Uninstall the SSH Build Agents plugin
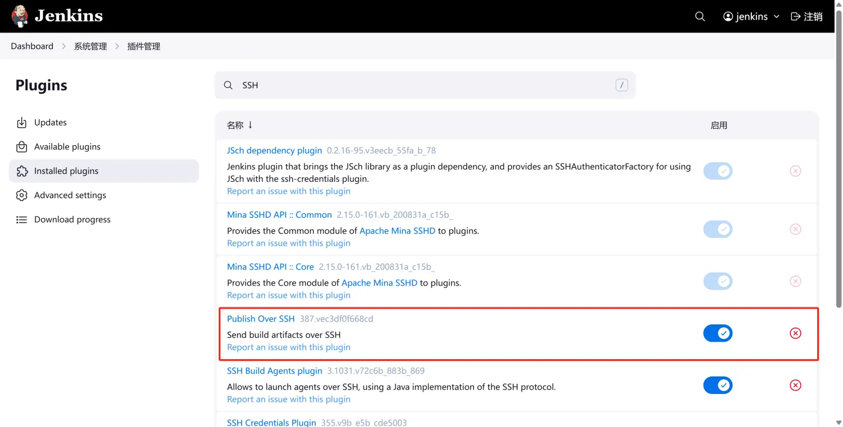The height and width of the screenshot is (427, 843). click(795, 385)
